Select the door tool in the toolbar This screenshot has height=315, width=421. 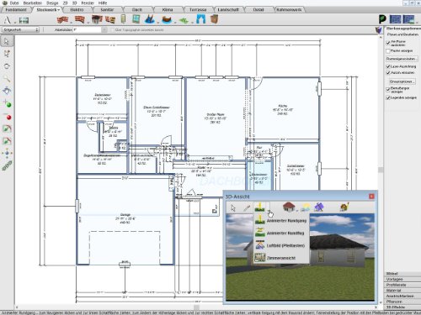[x=123, y=19]
